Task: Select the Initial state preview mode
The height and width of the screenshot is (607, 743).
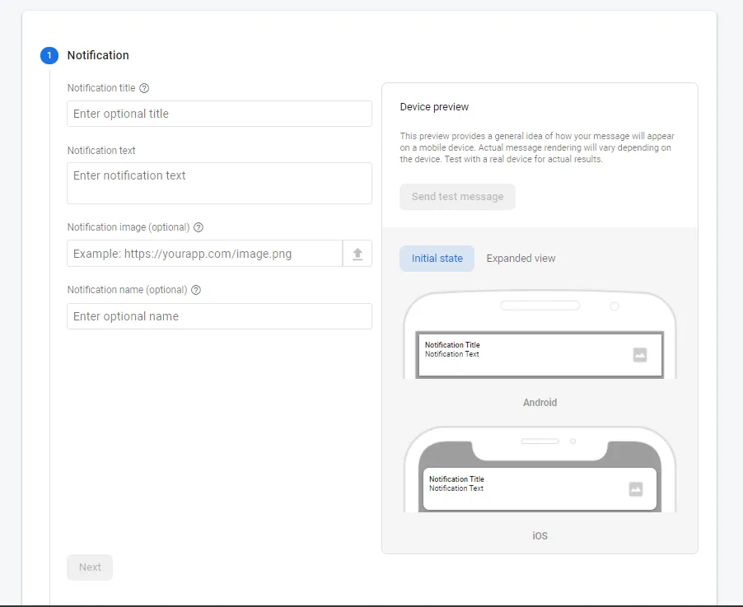Action: coord(437,258)
